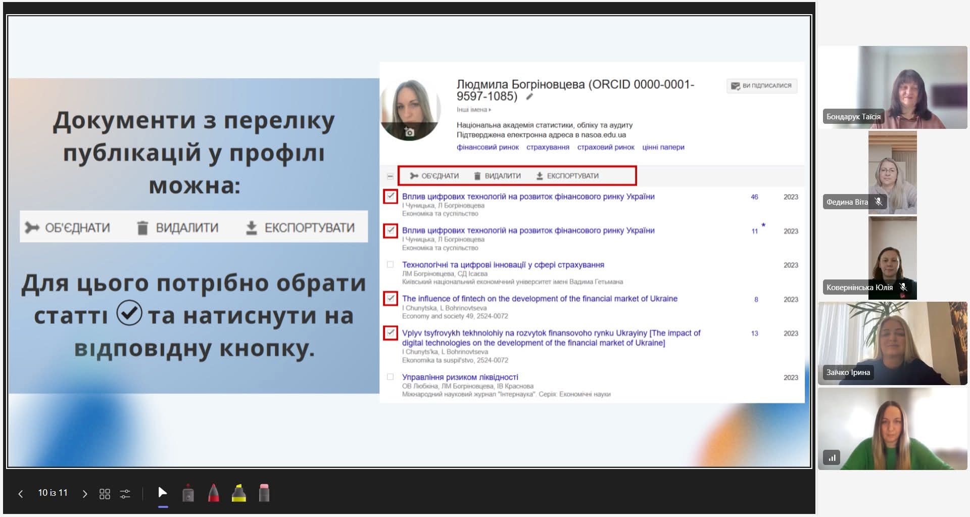
Task: Activate the laser pointer tool
Action: 188,493
